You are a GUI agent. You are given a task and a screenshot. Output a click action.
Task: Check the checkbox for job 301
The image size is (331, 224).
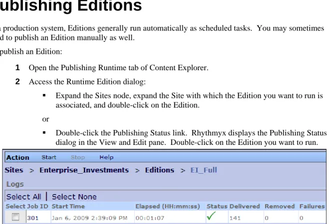(15, 217)
